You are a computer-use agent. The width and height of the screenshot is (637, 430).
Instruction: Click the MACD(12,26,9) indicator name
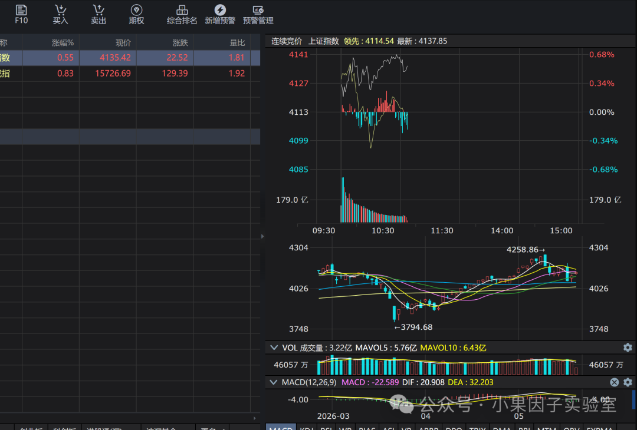[x=309, y=382]
